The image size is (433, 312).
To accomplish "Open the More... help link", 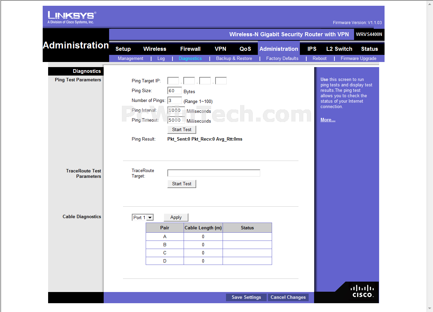I will 328,120.
